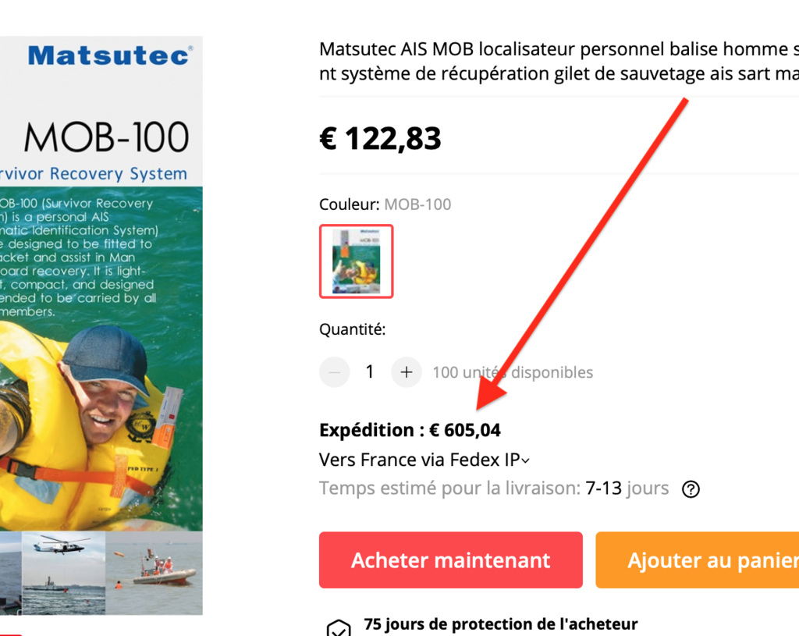
Task: Click the € 122,83 price
Action: click(x=380, y=138)
